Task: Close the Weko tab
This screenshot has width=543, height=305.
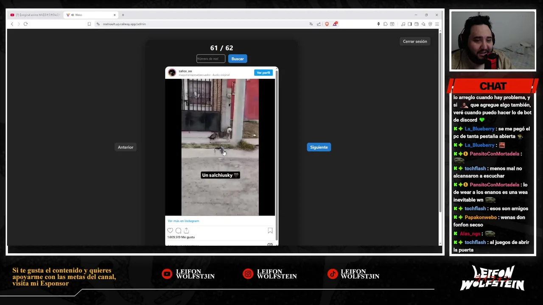Action: (114, 15)
